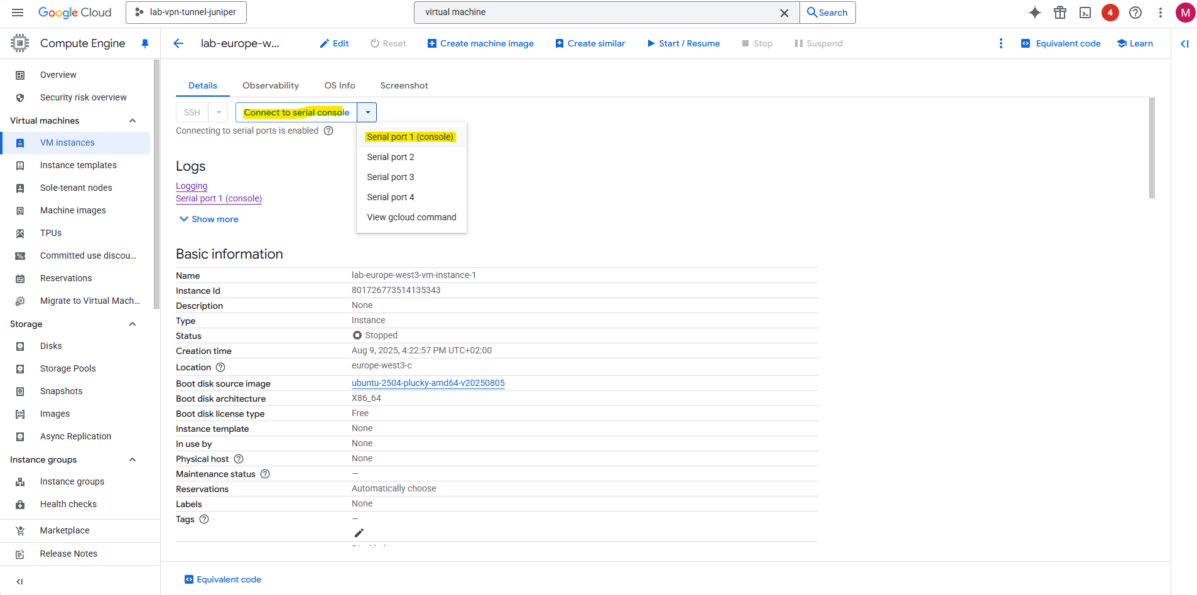The height and width of the screenshot is (595, 1197).
Task: Collapse the Storage section
Action: pyautogui.click(x=133, y=324)
